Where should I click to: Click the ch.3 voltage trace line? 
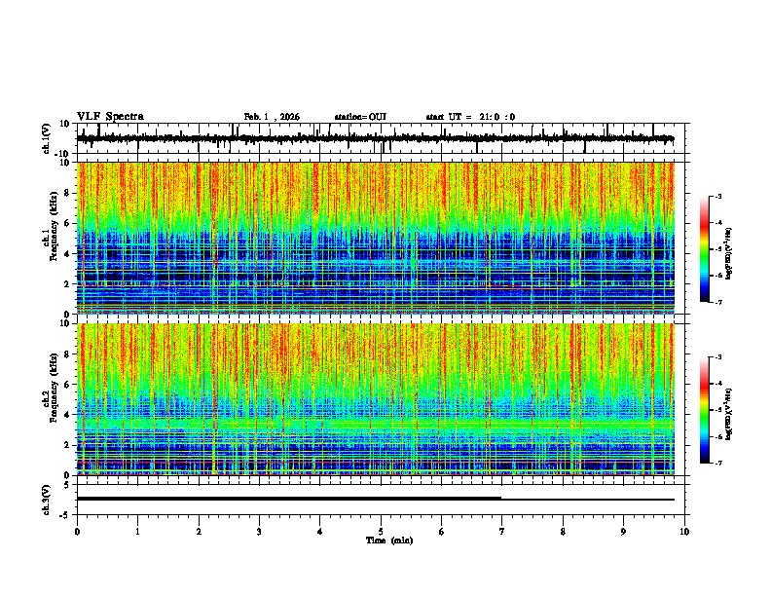(x=376, y=499)
